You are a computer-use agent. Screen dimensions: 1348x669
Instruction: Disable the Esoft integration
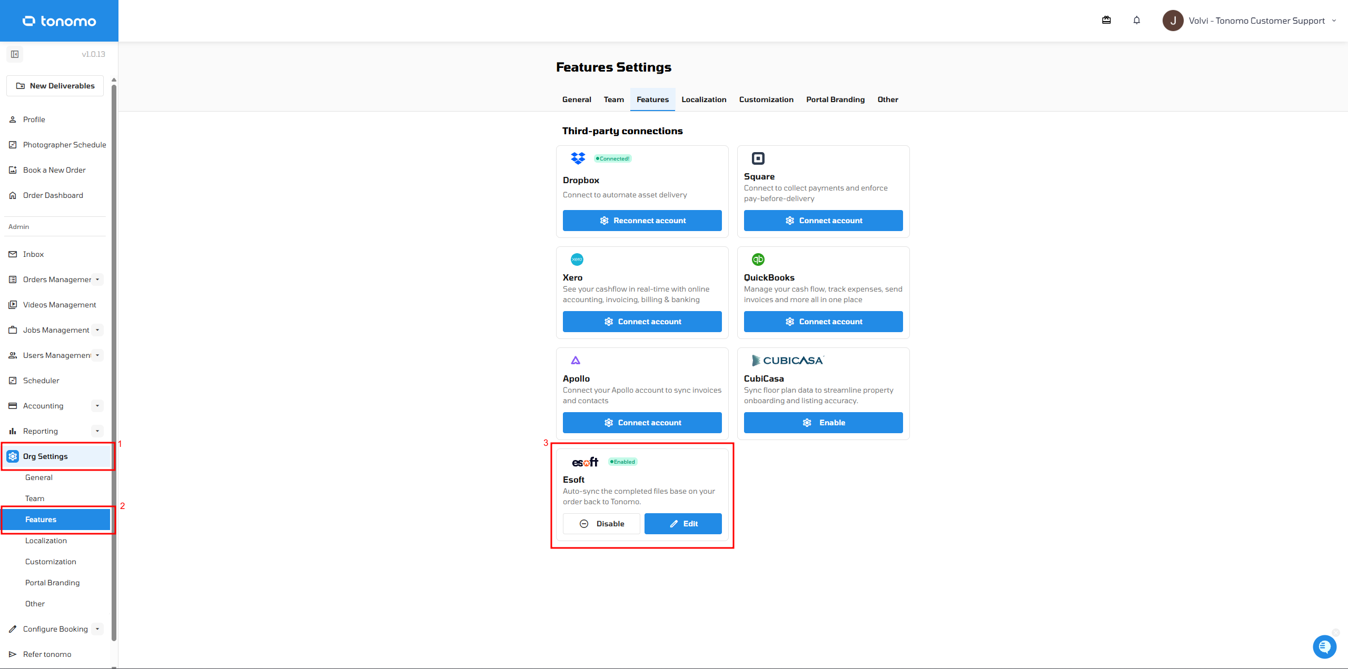[x=601, y=524]
